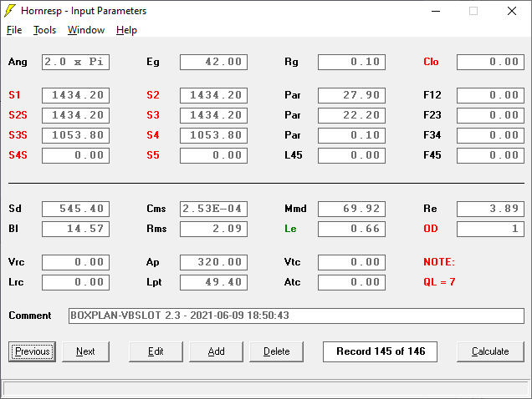The width and height of the screenshot is (532, 399).
Task: Click the Calculate button
Action: pyautogui.click(x=490, y=351)
